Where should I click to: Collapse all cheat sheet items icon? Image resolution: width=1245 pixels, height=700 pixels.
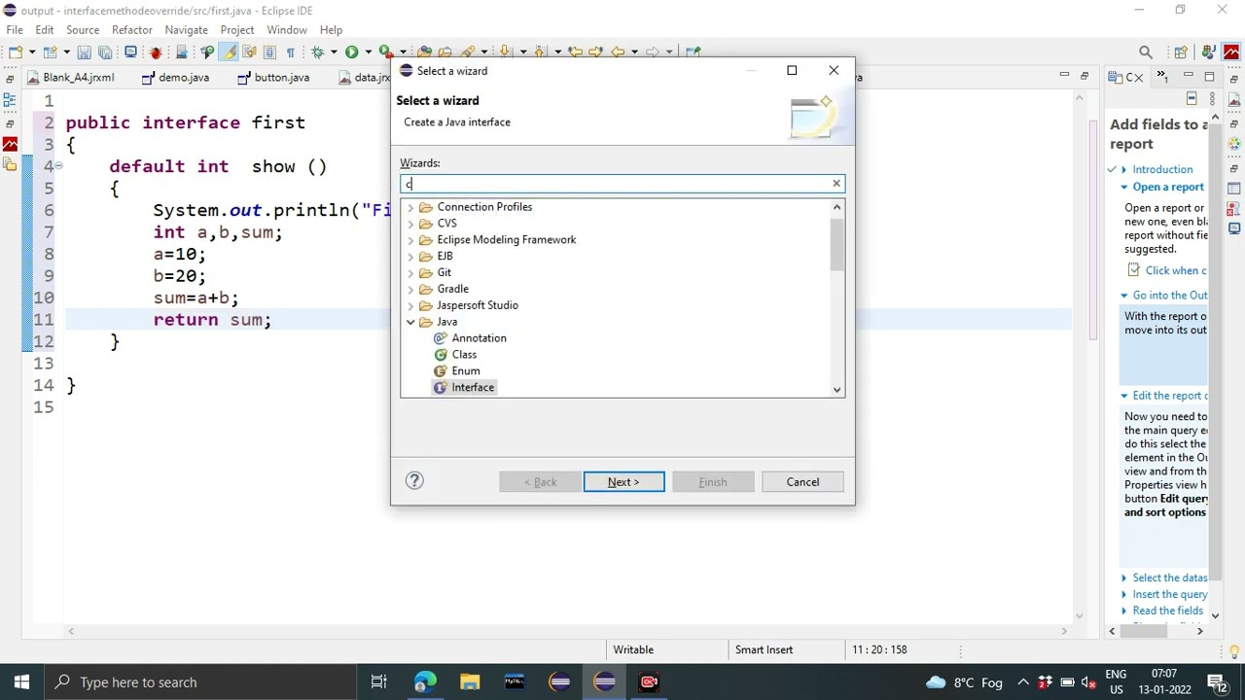(x=1192, y=98)
